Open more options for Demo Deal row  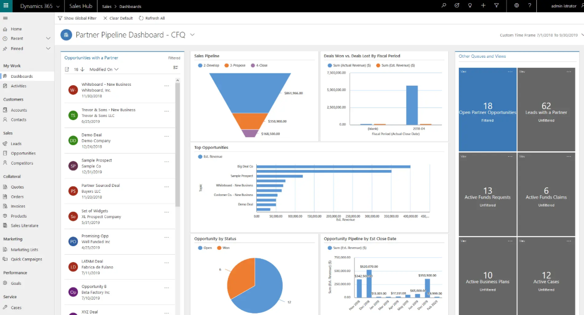pos(167,137)
